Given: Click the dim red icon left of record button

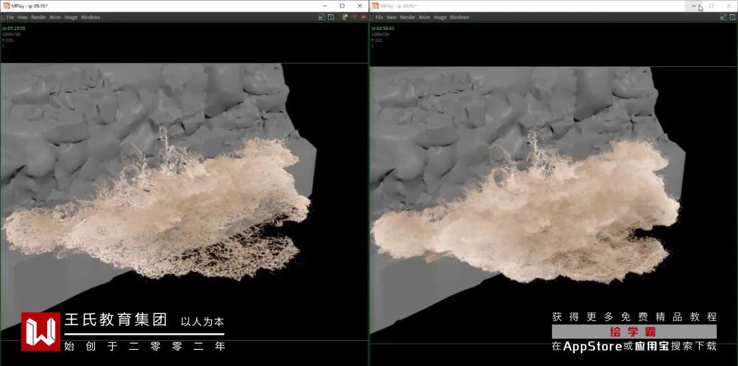Looking at the screenshot, I should pyautogui.click(x=355, y=17).
